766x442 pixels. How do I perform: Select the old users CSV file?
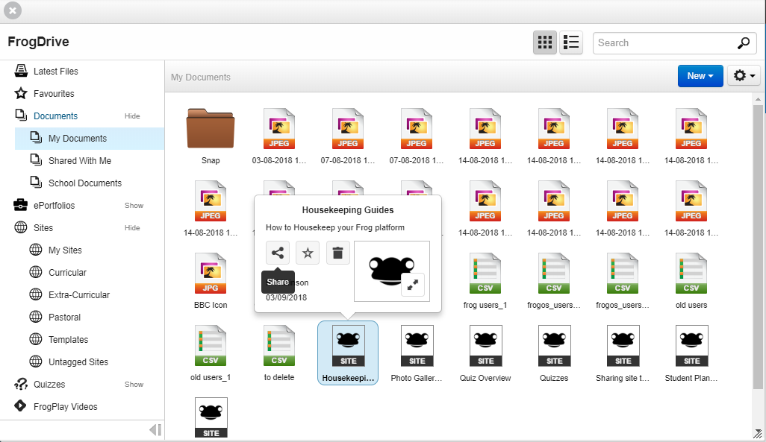691,281
